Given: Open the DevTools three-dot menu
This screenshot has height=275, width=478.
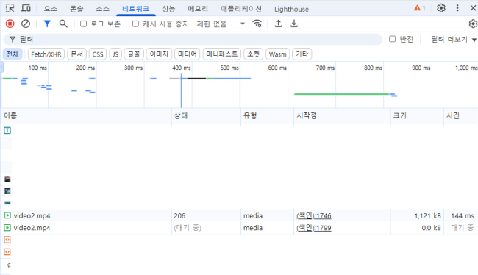Looking at the screenshot, I should pos(457,8).
